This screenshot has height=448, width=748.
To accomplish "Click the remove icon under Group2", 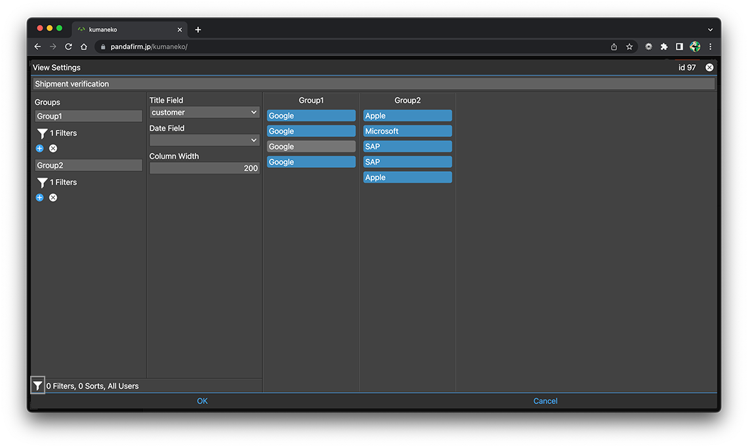I will 53,197.
